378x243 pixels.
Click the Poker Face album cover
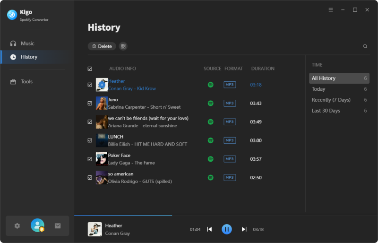coord(102,159)
